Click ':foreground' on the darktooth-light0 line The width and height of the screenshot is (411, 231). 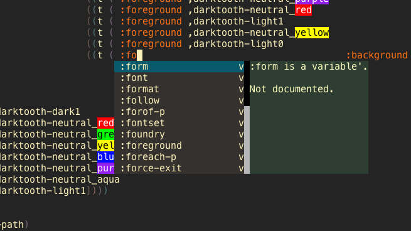tap(151, 44)
